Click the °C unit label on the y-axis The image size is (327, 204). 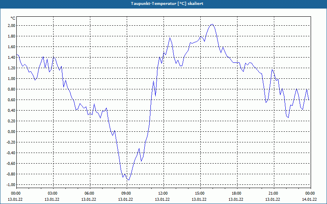(x=13, y=18)
